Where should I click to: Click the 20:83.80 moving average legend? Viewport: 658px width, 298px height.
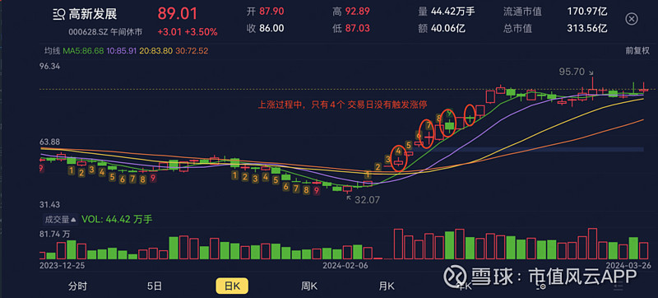[157, 51]
